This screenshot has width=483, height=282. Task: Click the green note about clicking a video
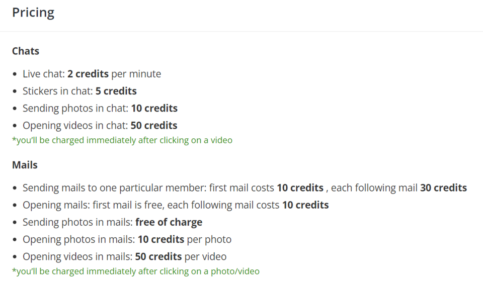[122, 140]
